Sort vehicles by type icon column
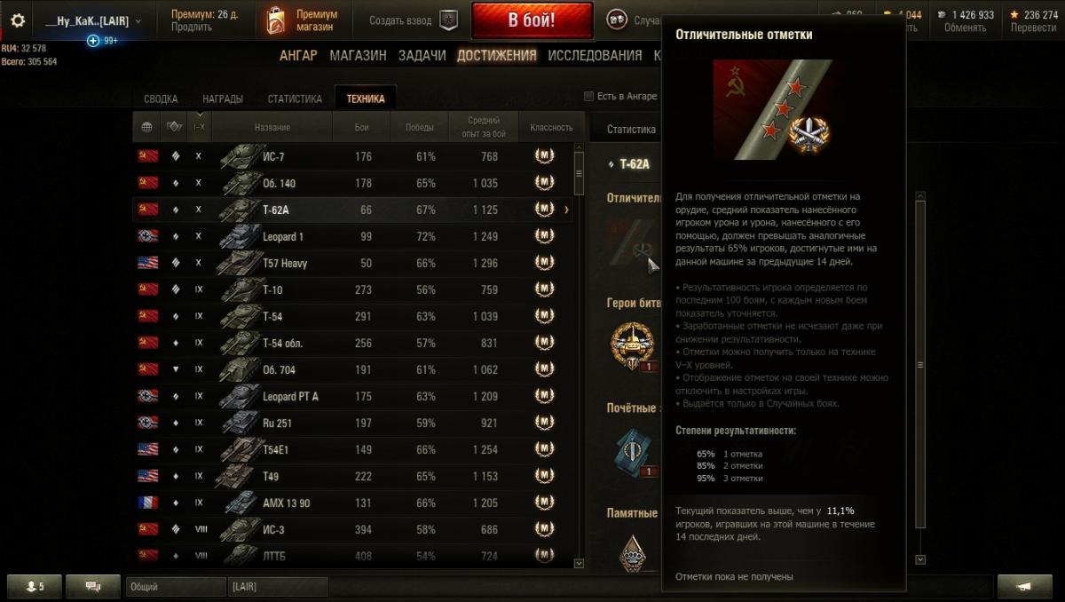Screen dimensions: 1065x602 tap(174, 127)
